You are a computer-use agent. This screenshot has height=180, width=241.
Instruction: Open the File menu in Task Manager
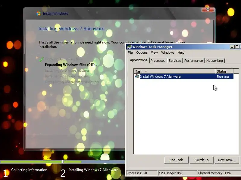click(130, 52)
